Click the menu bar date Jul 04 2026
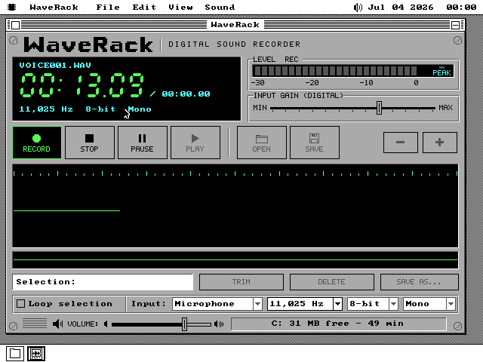The image size is (483, 362). (401, 7)
